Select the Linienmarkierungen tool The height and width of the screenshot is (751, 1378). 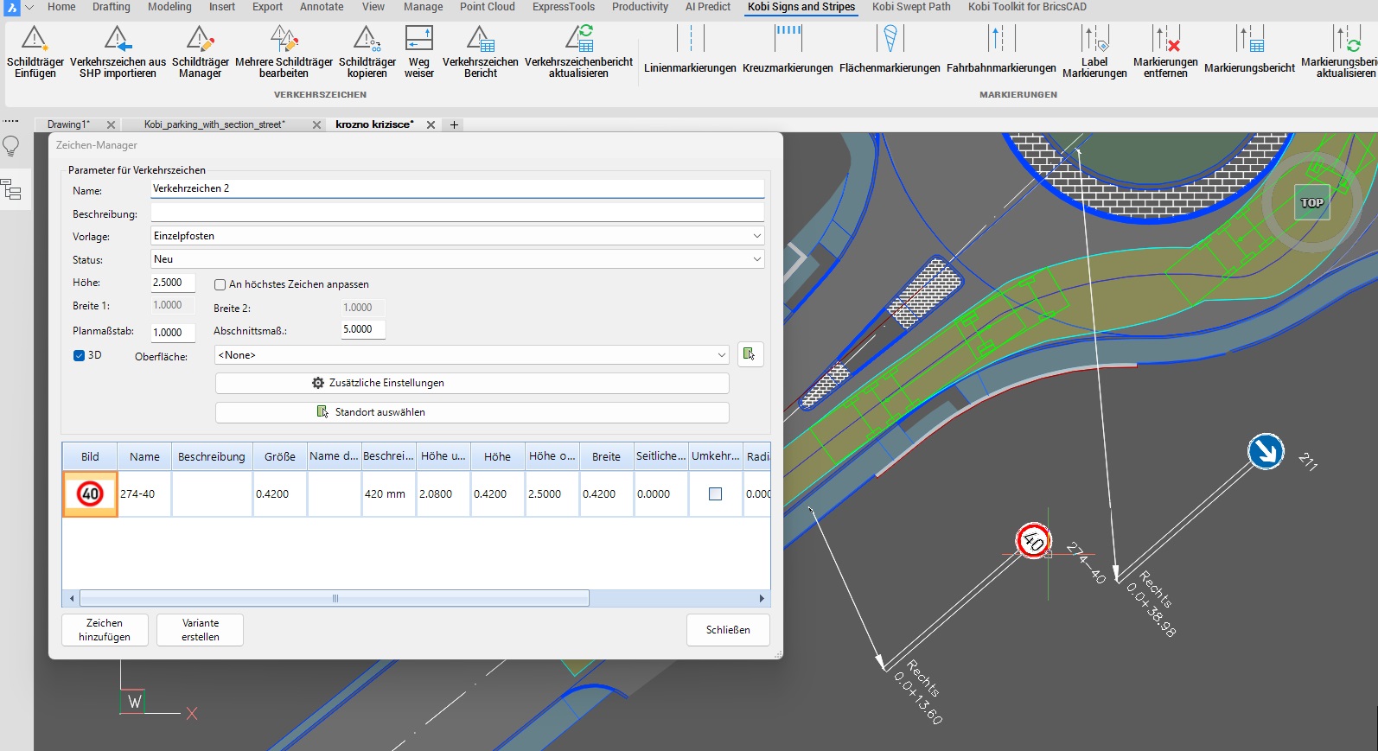(x=690, y=51)
